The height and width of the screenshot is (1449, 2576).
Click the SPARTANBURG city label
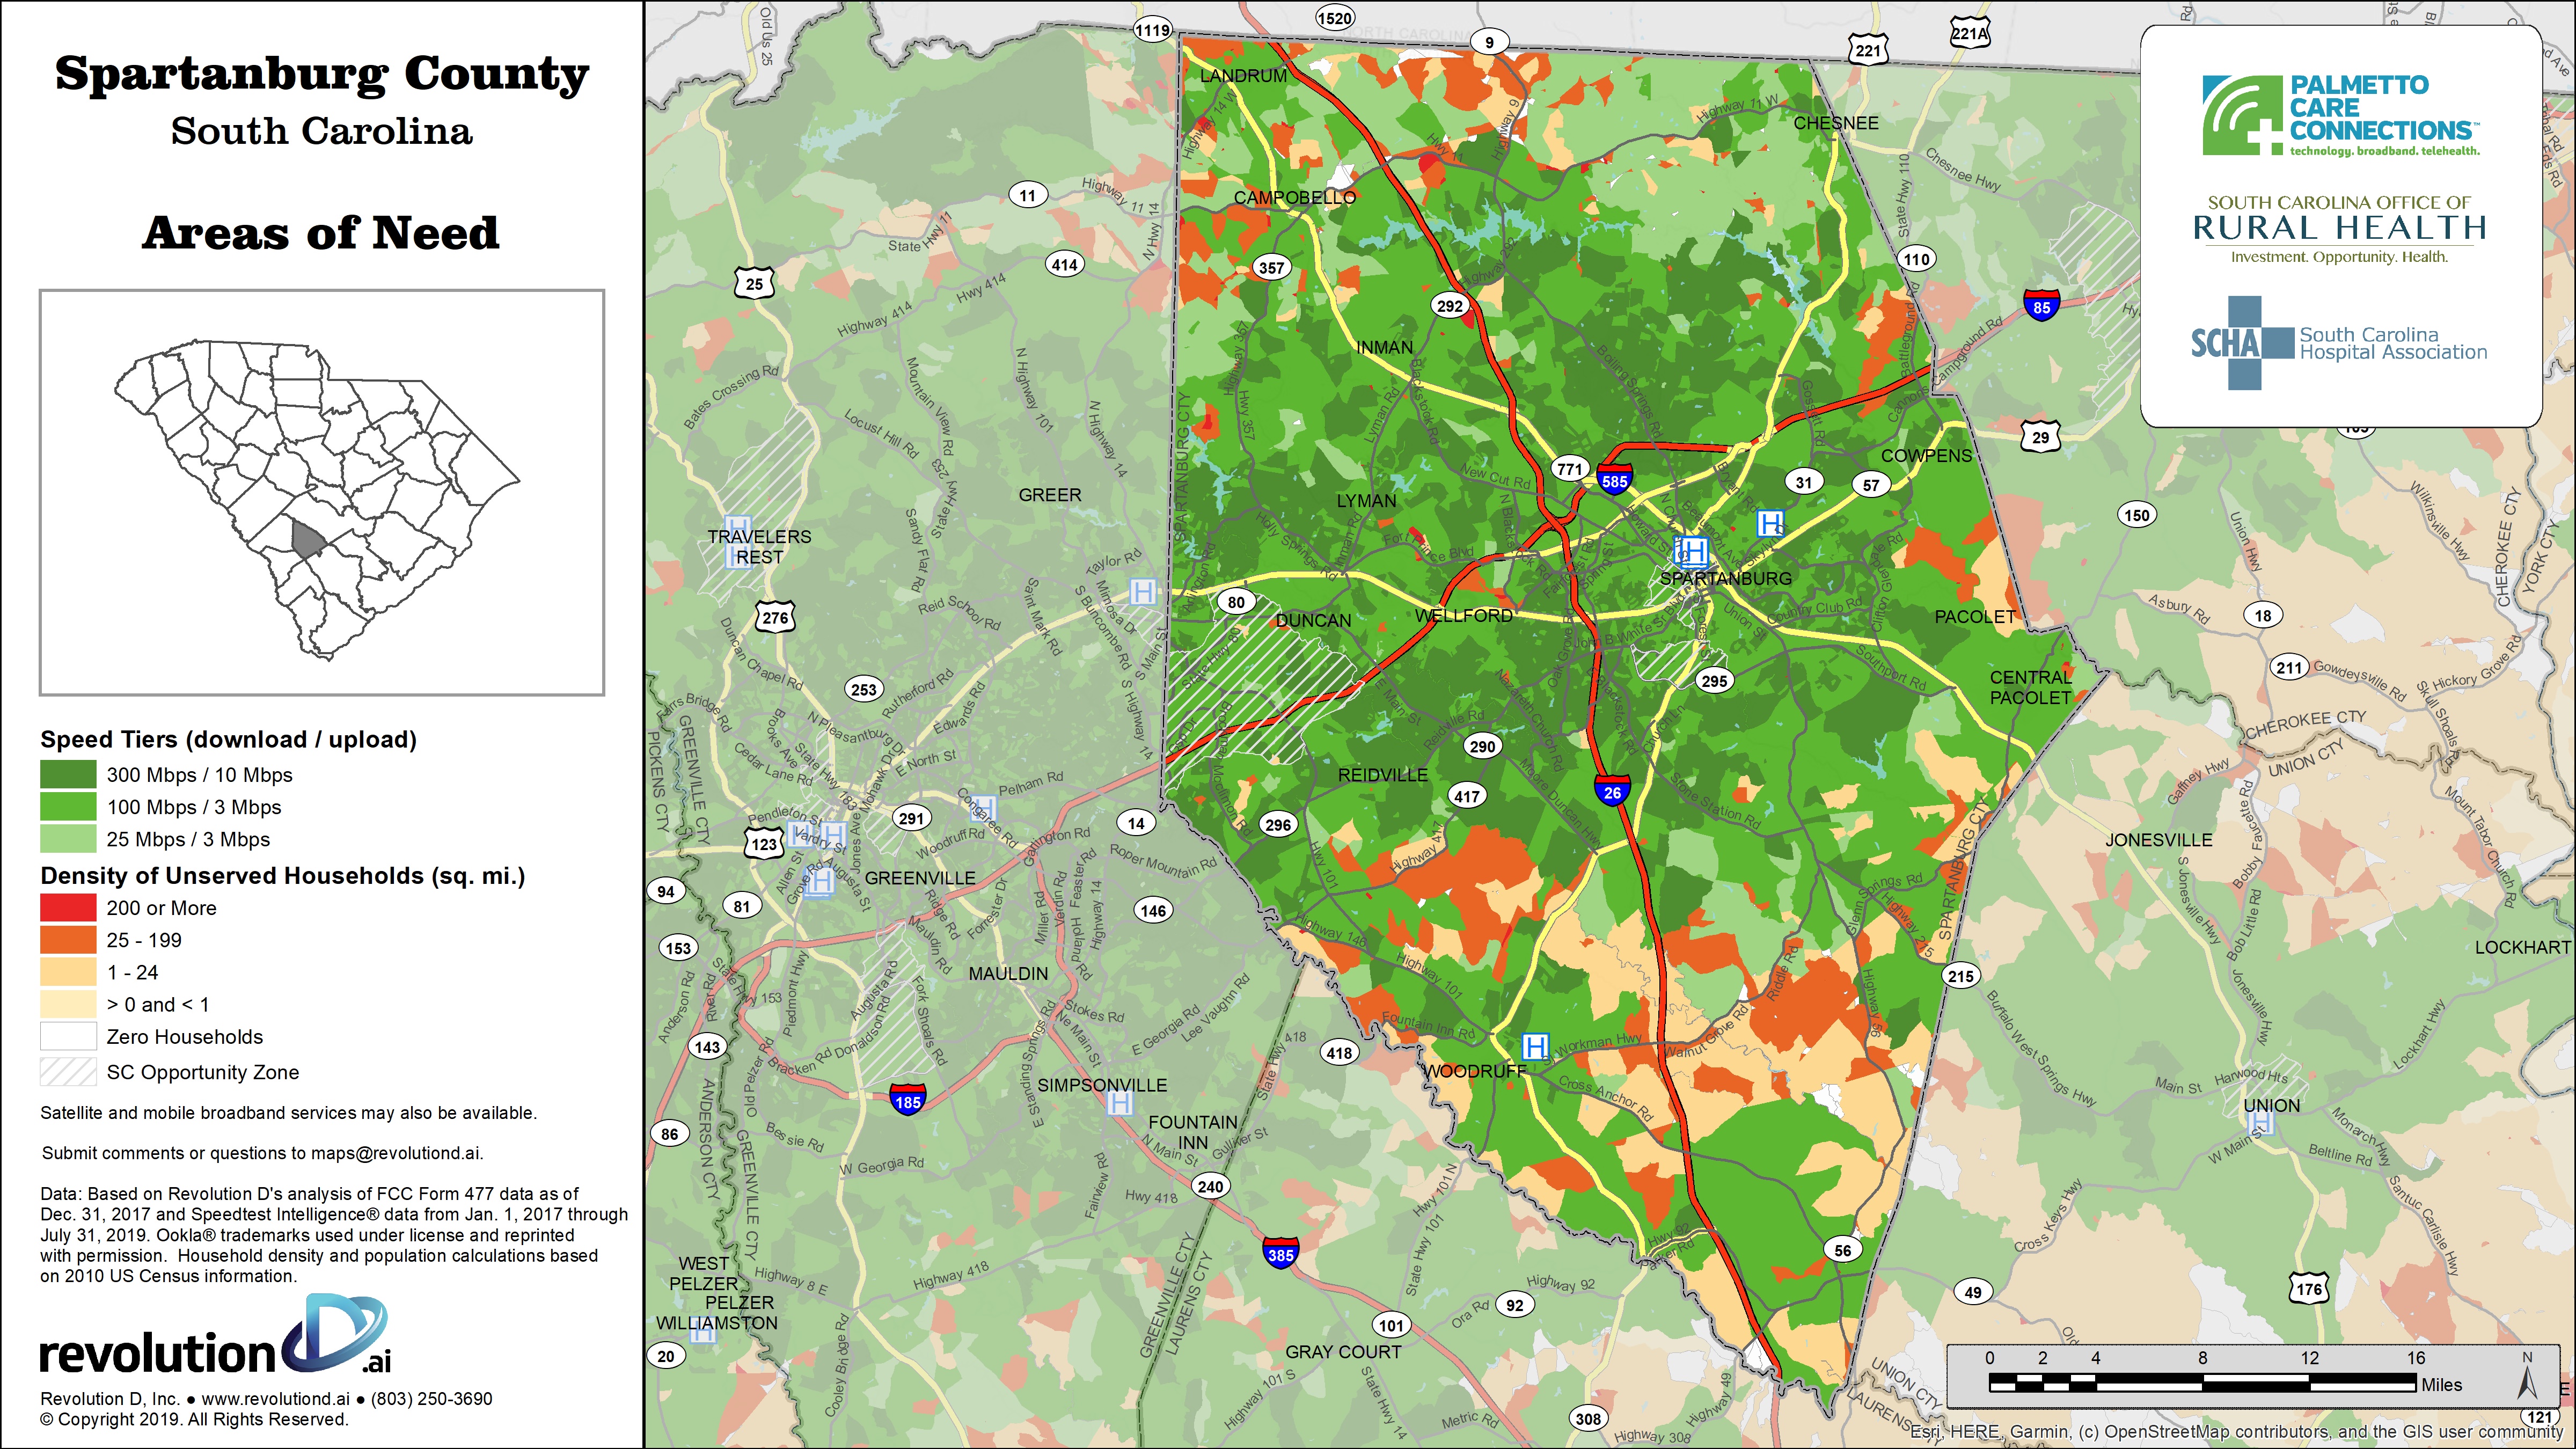pos(1725,578)
